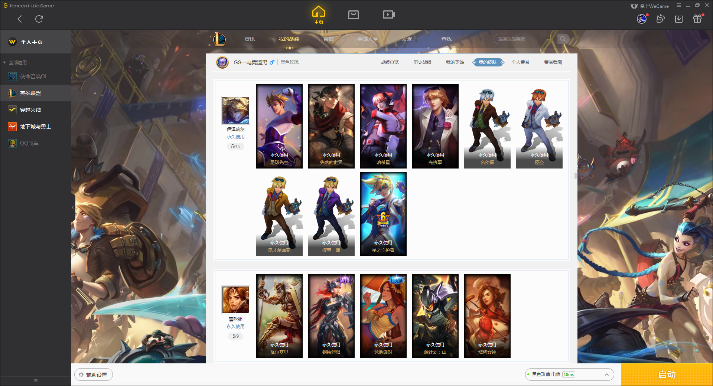Click the 搜索我的英雄 search field
The height and width of the screenshot is (386, 713).
[x=525, y=39]
